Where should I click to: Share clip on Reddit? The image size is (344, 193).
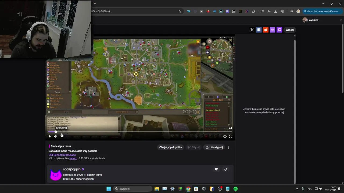coord(266,30)
